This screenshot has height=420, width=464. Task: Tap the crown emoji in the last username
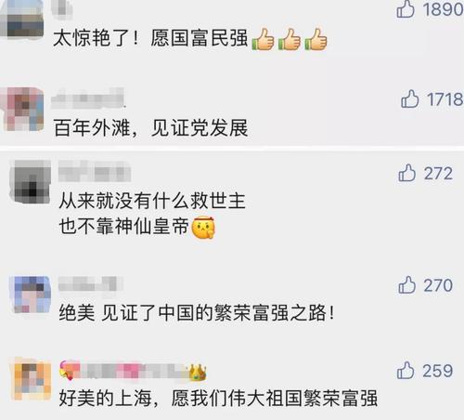coord(198,373)
